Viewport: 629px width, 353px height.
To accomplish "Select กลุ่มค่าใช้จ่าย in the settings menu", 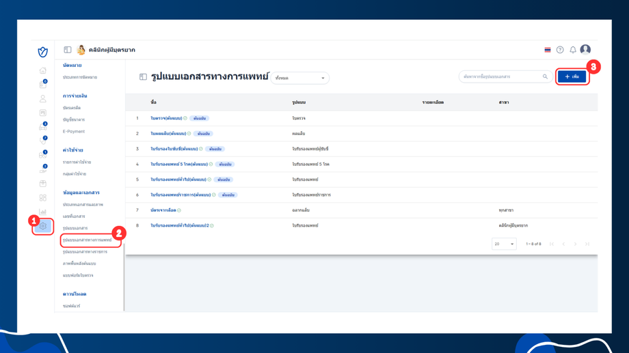I will coord(75,174).
